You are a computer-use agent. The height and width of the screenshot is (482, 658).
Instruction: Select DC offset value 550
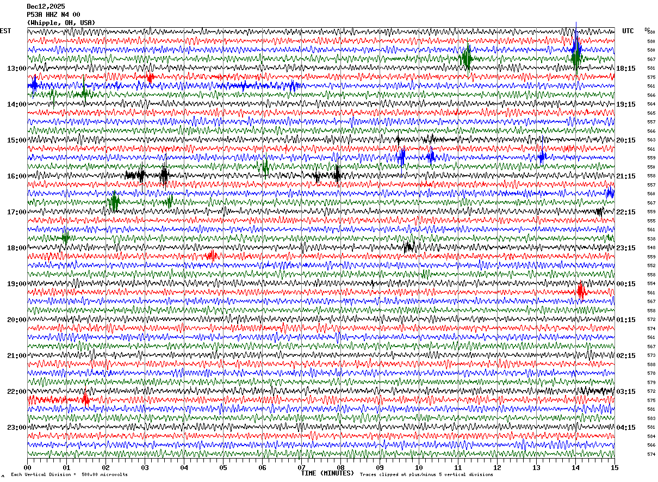coord(651,167)
